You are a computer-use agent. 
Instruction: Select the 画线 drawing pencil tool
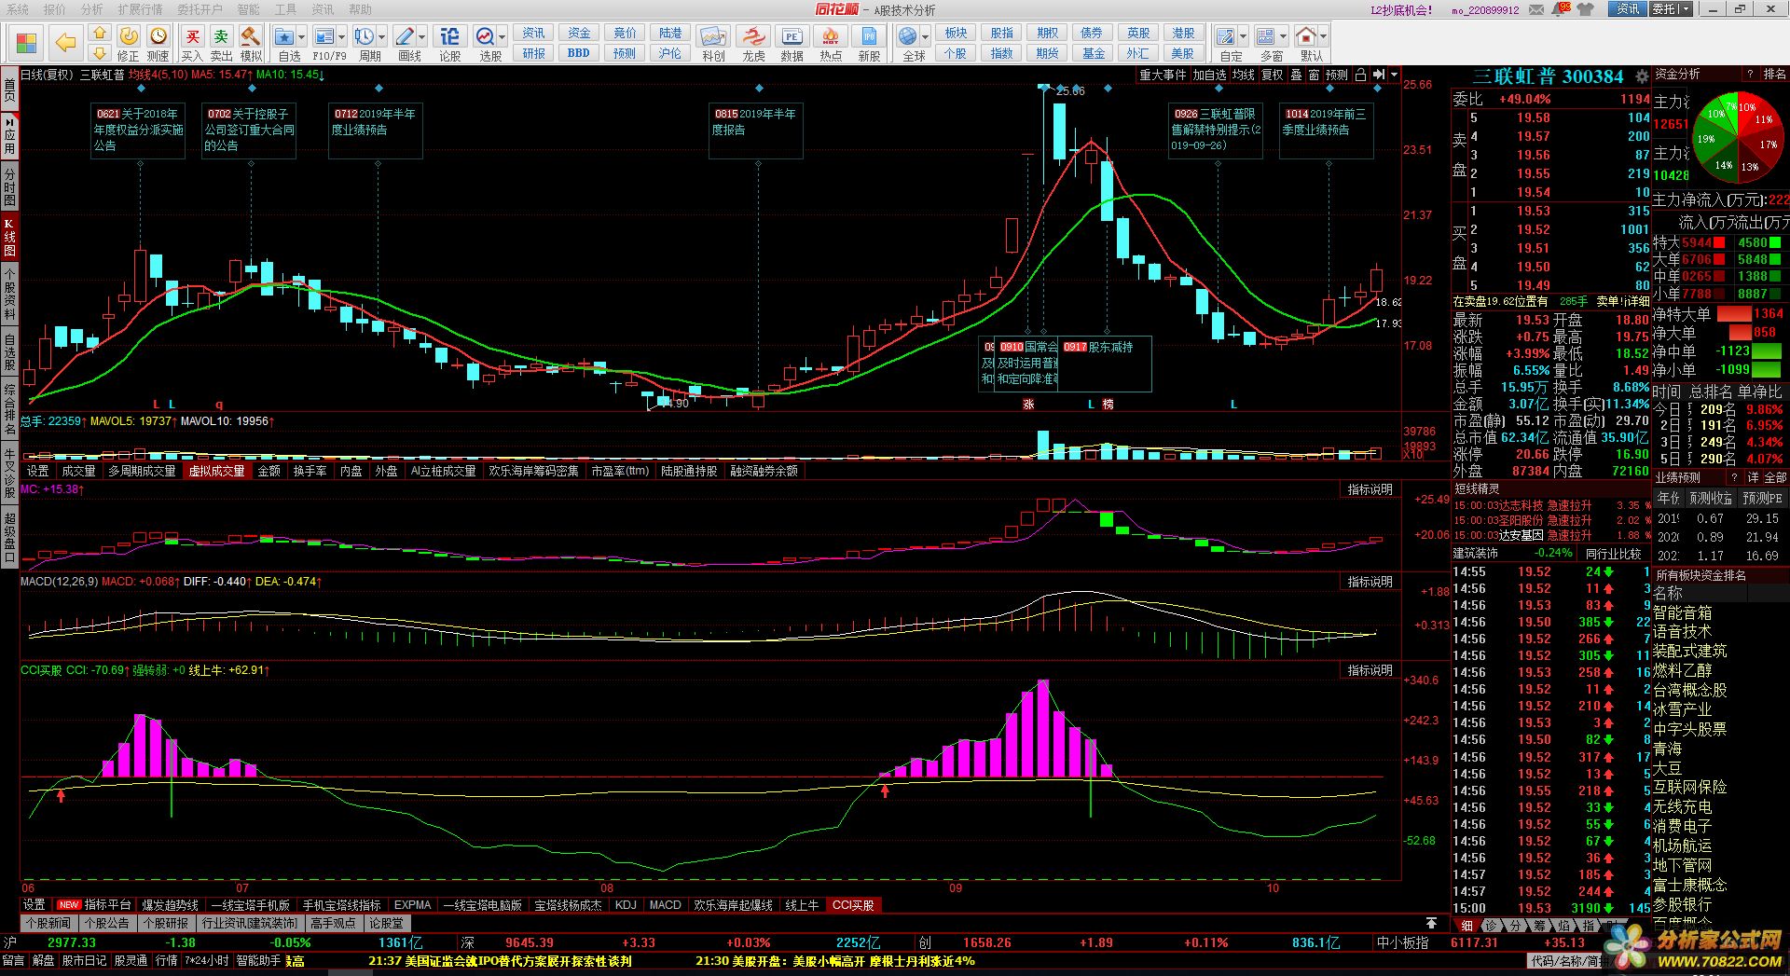click(x=405, y=36)
